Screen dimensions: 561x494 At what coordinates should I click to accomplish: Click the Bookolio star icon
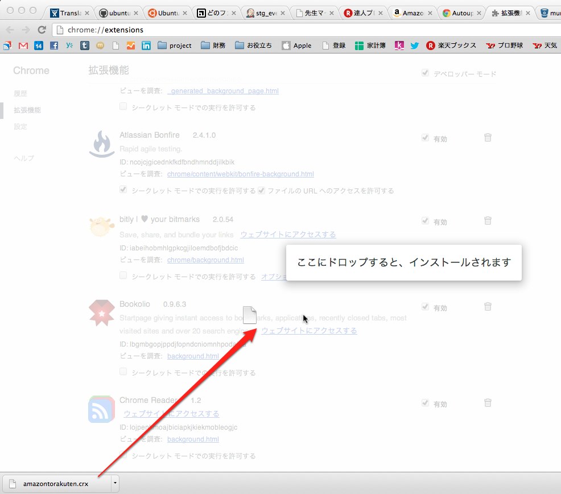(x=102, y=313)
